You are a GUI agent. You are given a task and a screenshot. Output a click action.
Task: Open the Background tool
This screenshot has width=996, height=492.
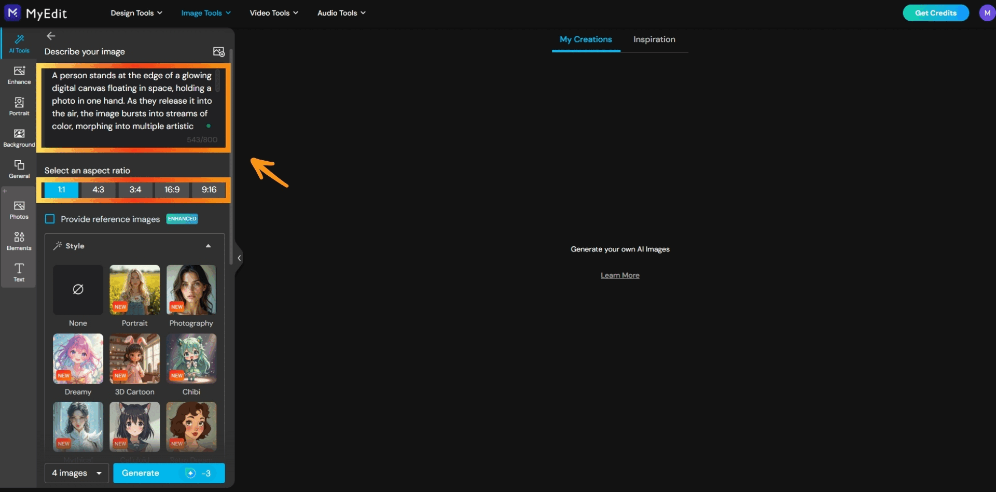point(19,138)
